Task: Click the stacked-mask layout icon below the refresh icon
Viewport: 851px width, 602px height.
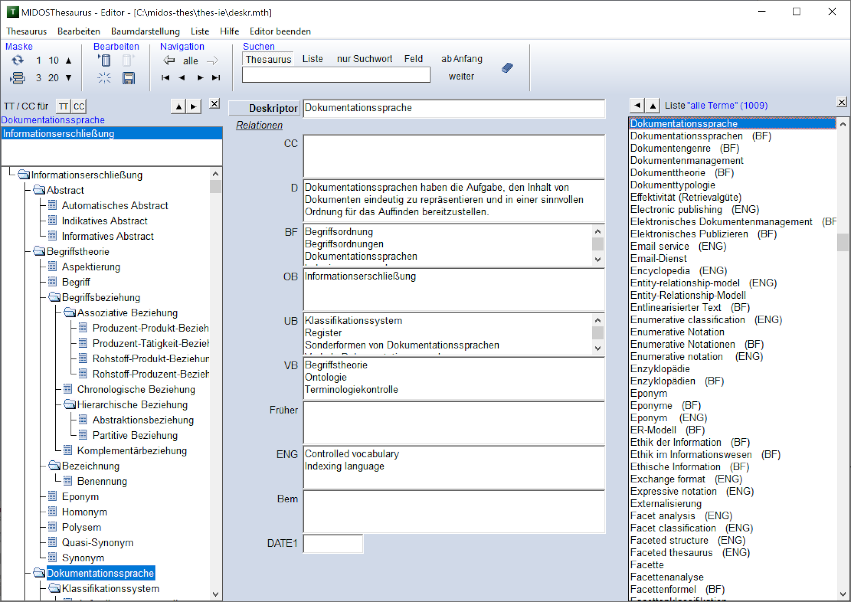Action: pyautogui.click(x=17, y=78)
